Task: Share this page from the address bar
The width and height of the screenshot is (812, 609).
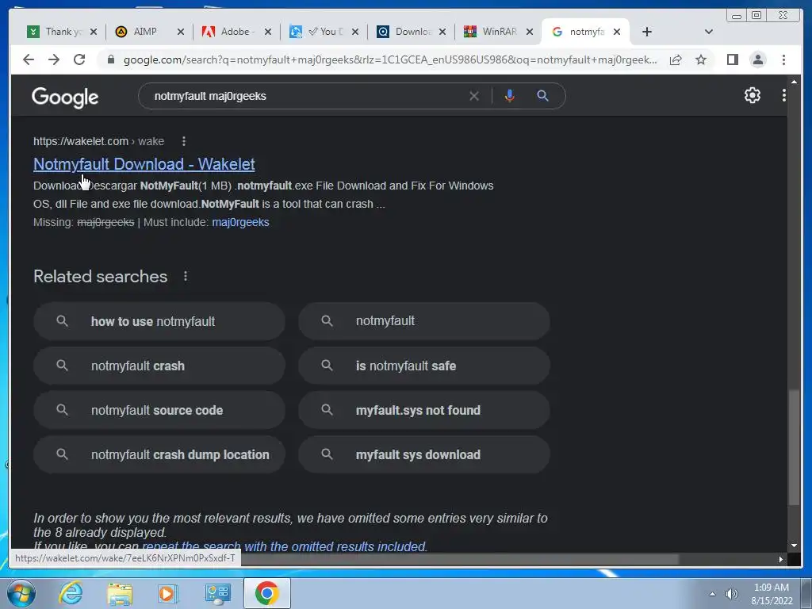Action: point(676,60)
